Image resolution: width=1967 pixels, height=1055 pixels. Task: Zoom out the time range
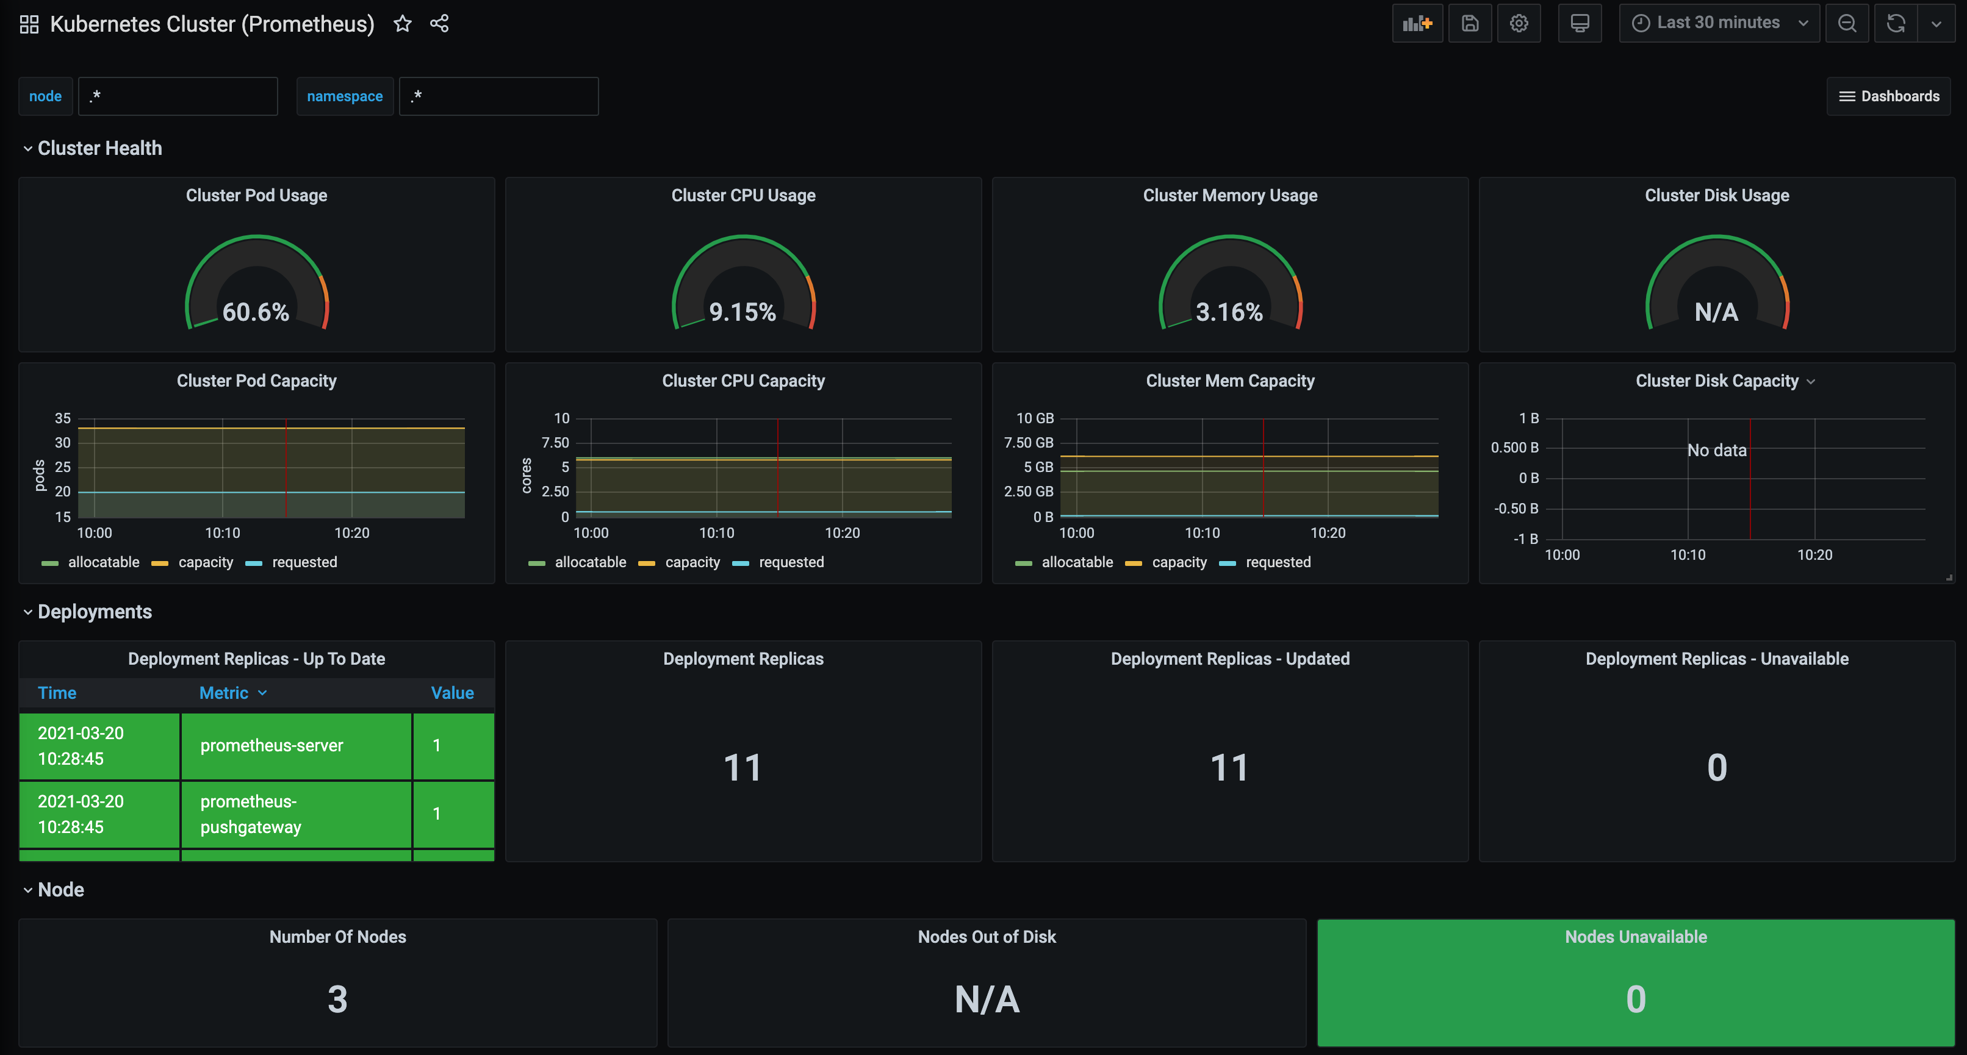coord(1847,23)
